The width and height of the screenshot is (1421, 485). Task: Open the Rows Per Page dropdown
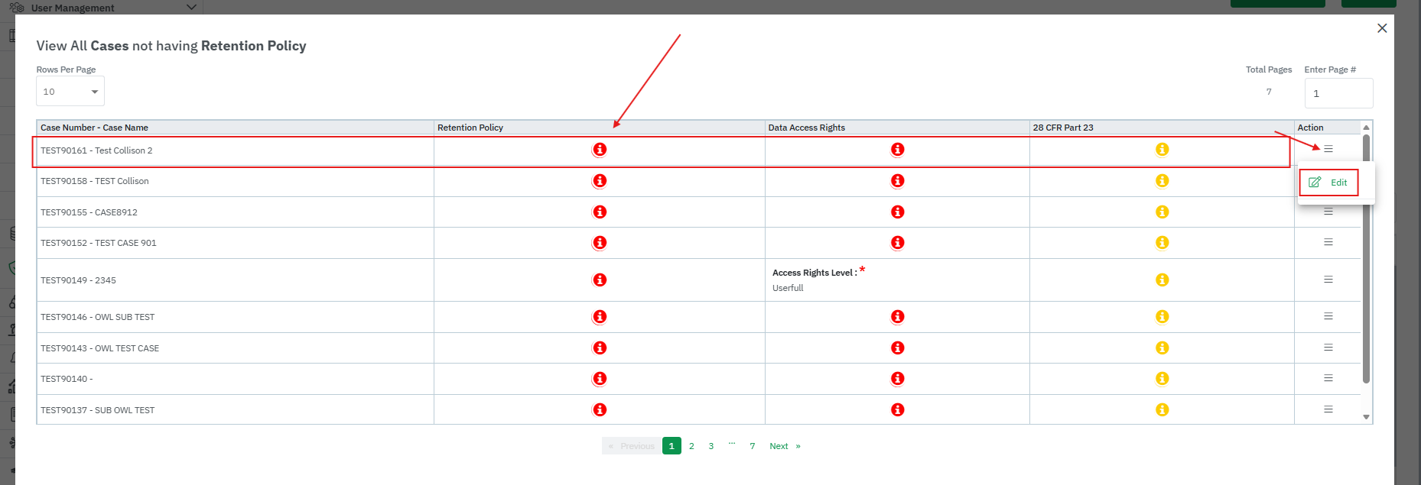coord(70,92)
